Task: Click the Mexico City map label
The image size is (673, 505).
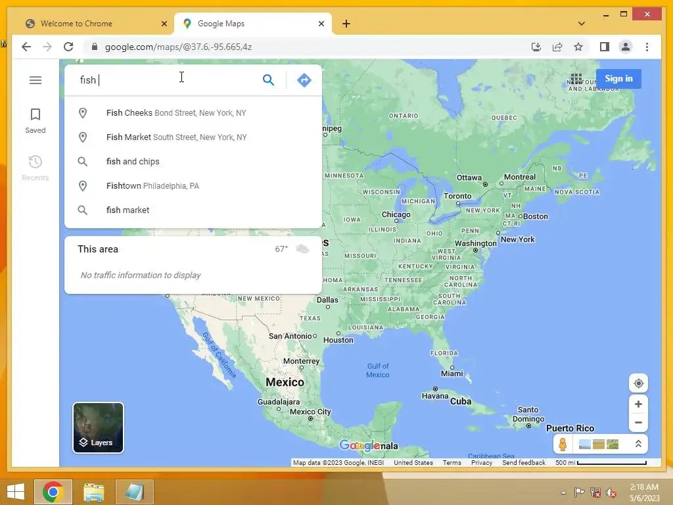Action: click(310, 412)
